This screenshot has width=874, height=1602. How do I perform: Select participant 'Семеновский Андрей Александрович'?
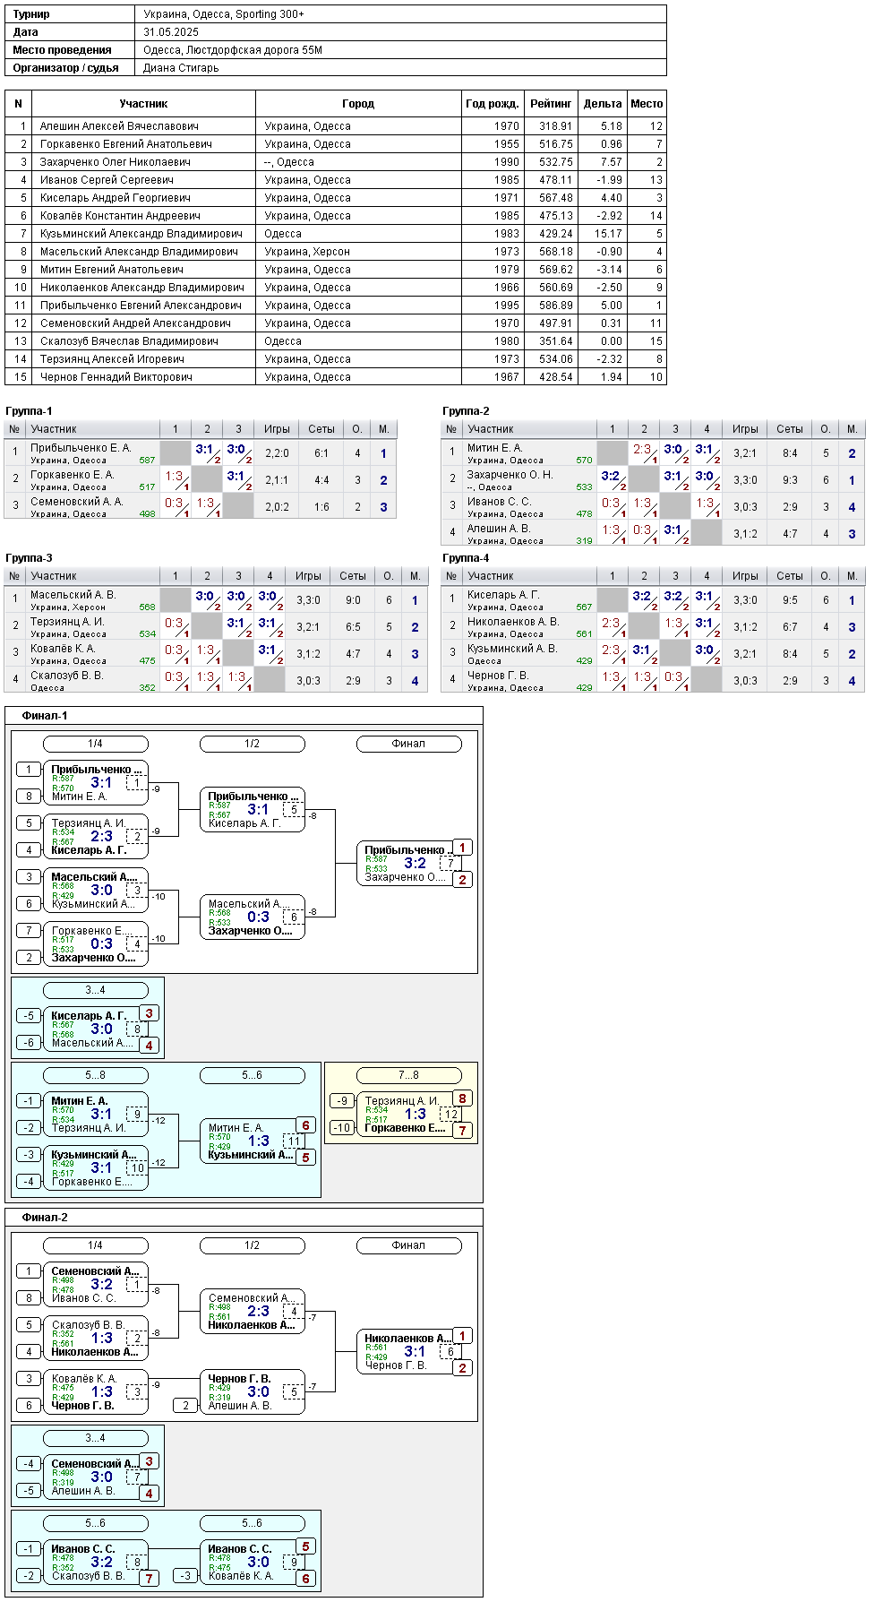click(135, 323)
